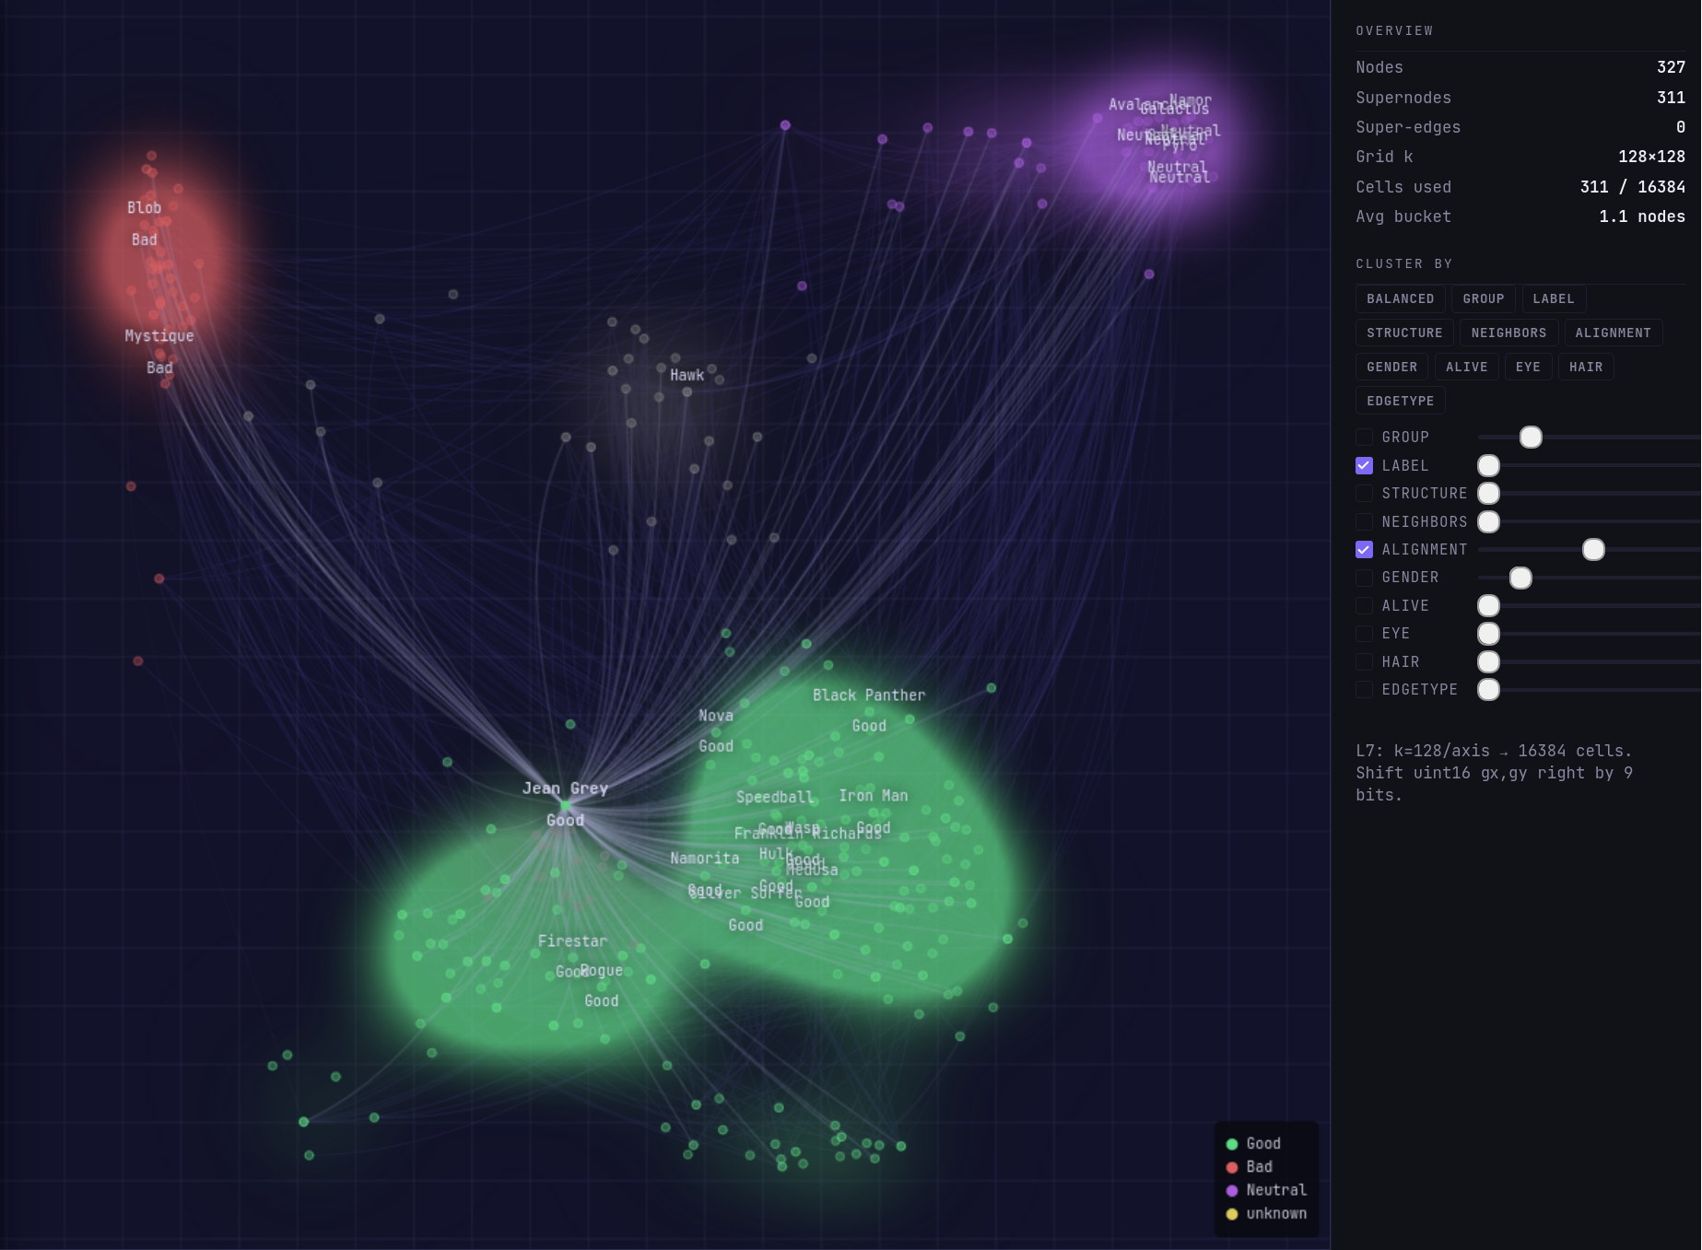Uncheck the ALIGNMENT checkbox
Screen dimensions: 1702x1250
pyautogui.click(x=1364, y=550)
